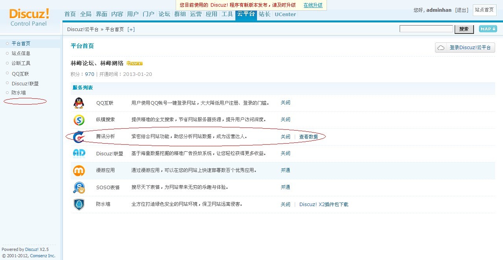503x260 pixels.
Task: Expand the [+] add-to-favorites breadcrumb link
Action: [x=131, y=29]
